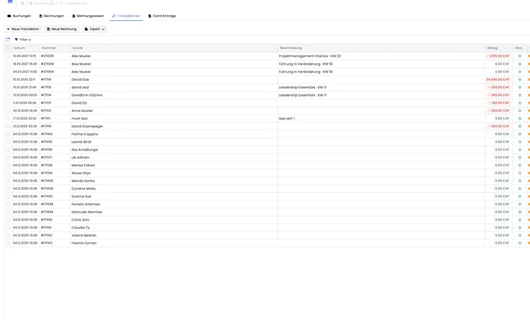Click customer name 'Fawnia Syman'
The height and width of the screenshot is (320, 530).
pyautogui.click(x=84, y=243)
